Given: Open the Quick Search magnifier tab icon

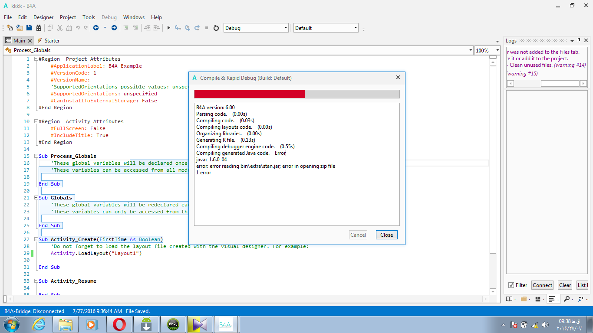Looking at the screenshot, I should (567, 299).
